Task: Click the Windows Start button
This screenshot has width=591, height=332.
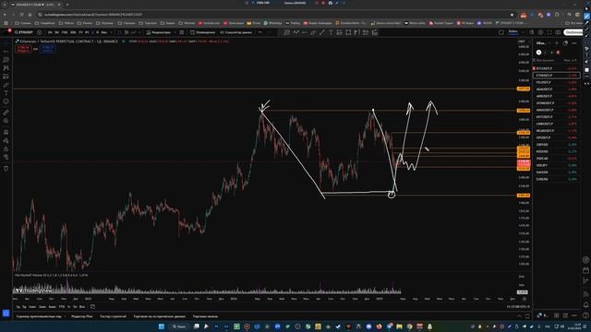Action: click(x=162, y=326)
